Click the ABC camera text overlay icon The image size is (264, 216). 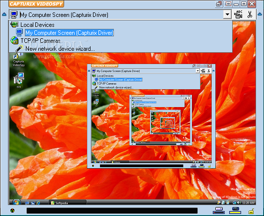click(x=238, y=14)
